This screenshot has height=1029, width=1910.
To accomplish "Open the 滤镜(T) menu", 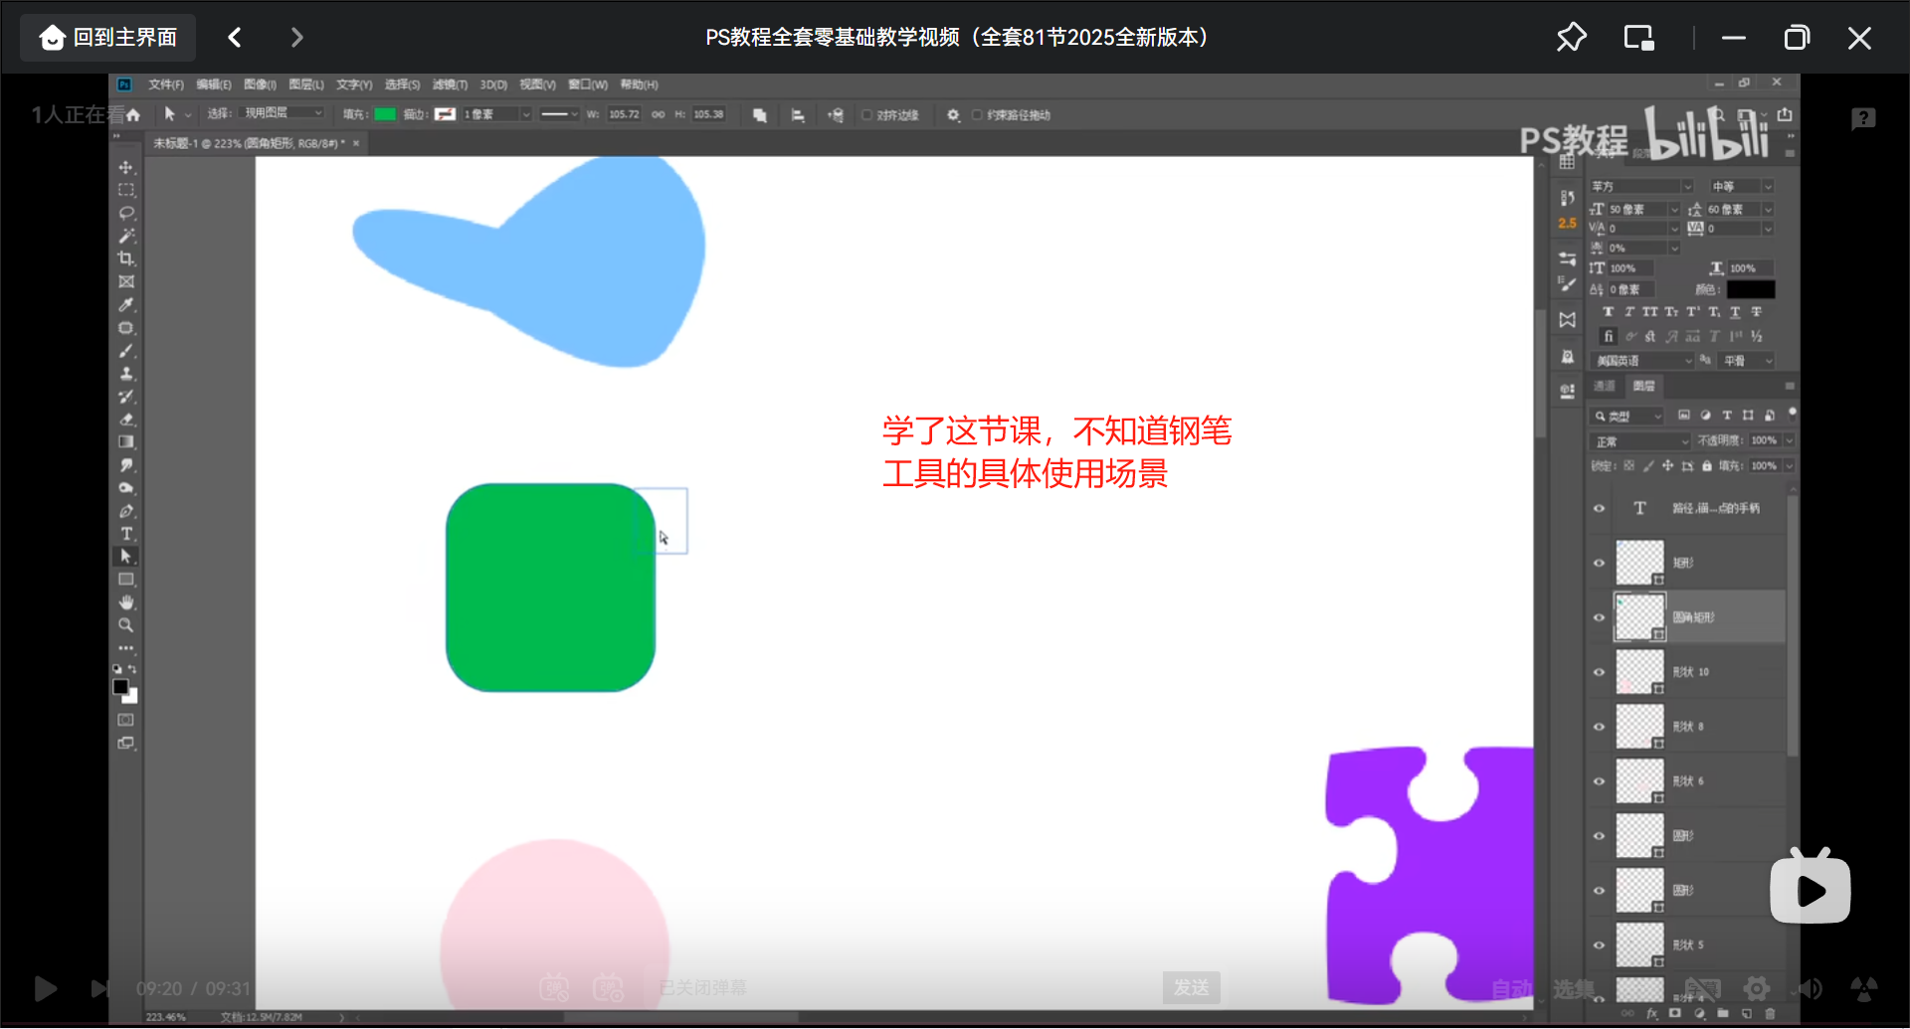I will 450,85.
